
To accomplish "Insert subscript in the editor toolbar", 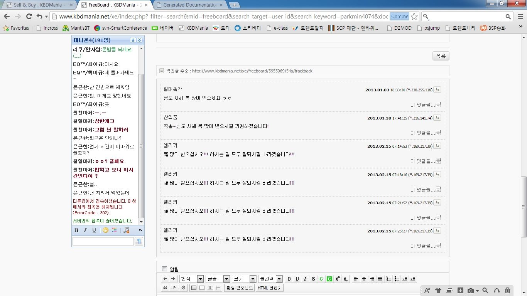I will click(346, 279).
